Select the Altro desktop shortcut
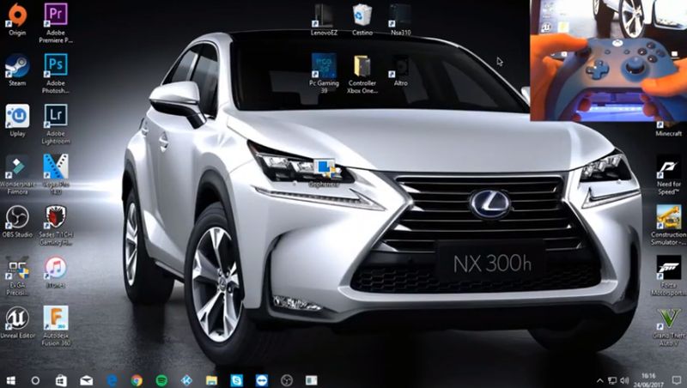Image resolution: width=687 pixels, height=388 pixels. click(400, 70)
